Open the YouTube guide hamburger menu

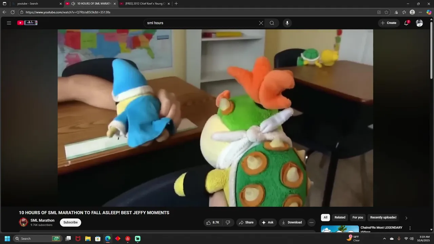coord(9,23)
